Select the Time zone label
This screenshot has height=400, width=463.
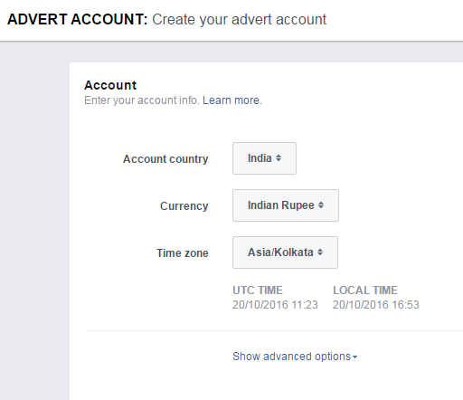[x=183, y=253]
